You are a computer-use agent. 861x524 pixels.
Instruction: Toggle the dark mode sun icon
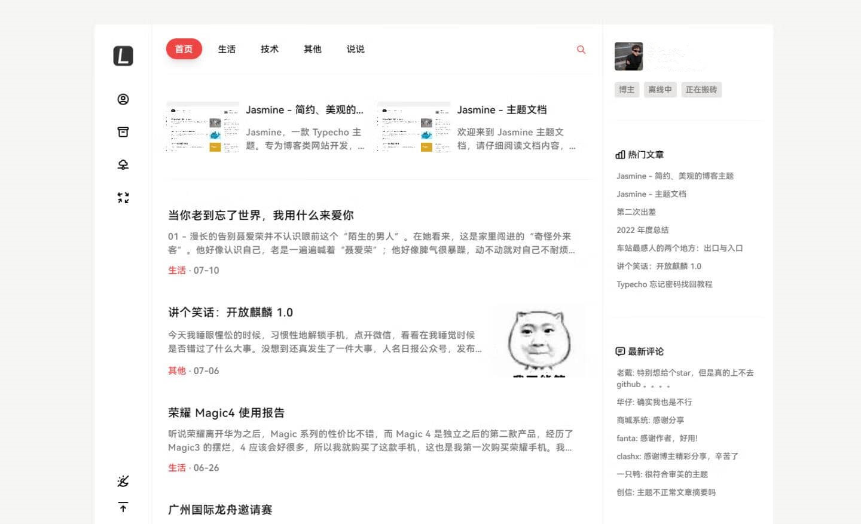123,481
